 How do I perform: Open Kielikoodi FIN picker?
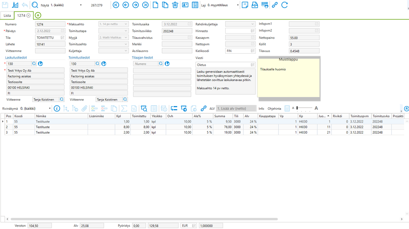pyautogui.click(x=253, y=51)
